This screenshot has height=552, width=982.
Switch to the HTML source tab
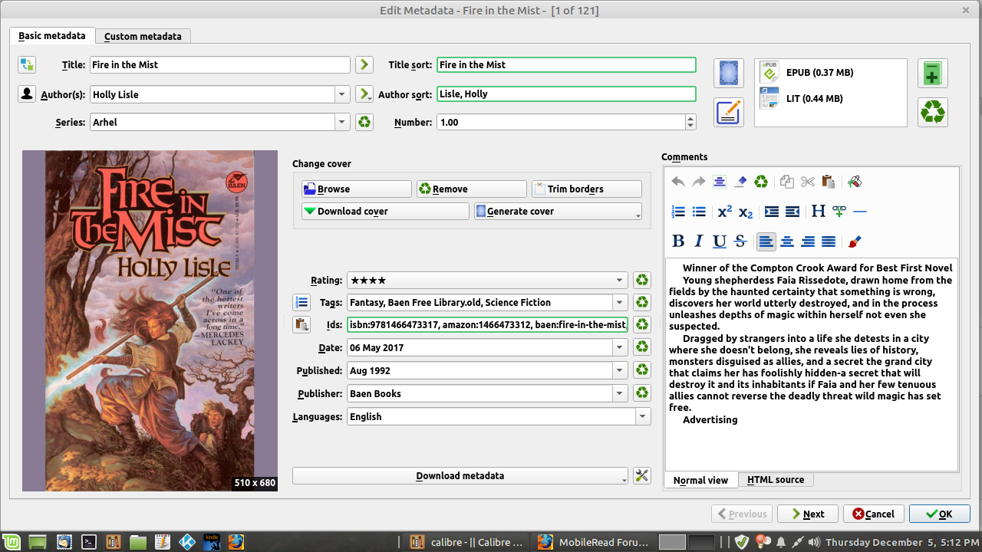pyautogui.click(x=775, y=480)
